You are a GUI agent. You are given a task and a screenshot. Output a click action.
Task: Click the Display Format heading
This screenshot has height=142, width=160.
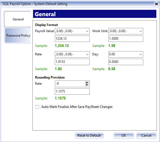coord(46,25)
